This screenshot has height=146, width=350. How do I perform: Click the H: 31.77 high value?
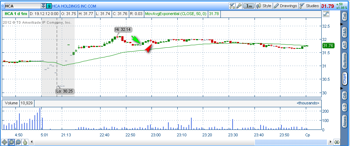[x=87, y=14]
